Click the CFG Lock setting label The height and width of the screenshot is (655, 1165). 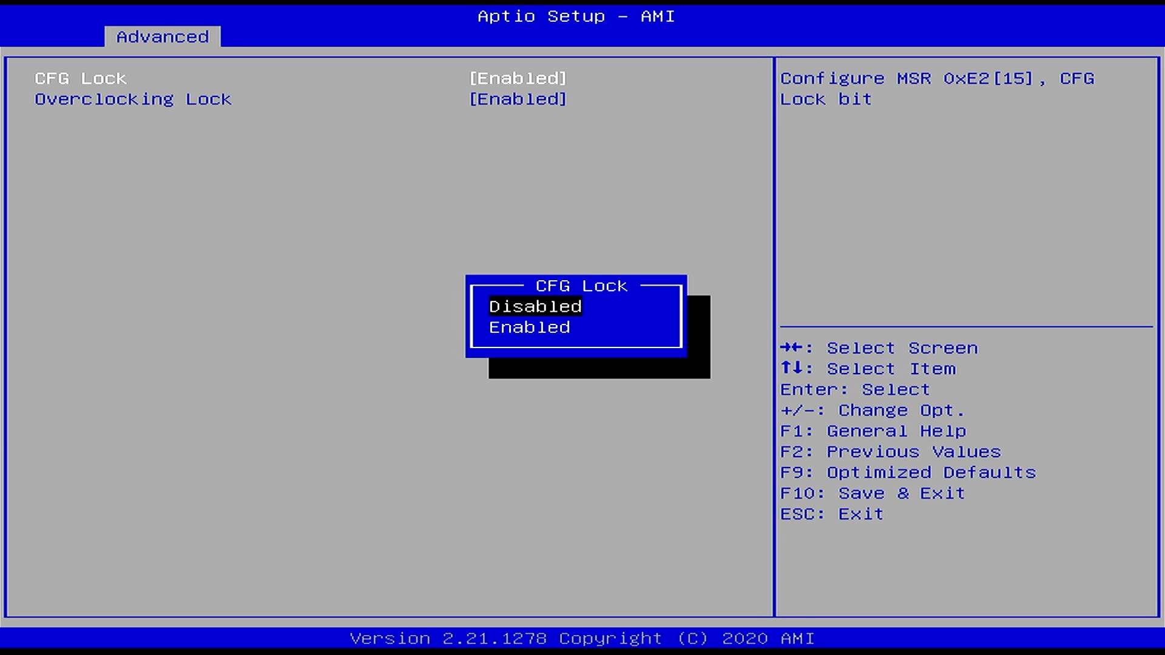click(x=81, y=79)
